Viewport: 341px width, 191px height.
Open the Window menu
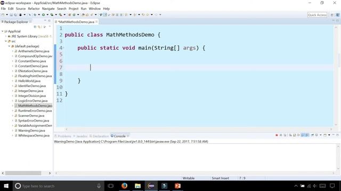95,8
